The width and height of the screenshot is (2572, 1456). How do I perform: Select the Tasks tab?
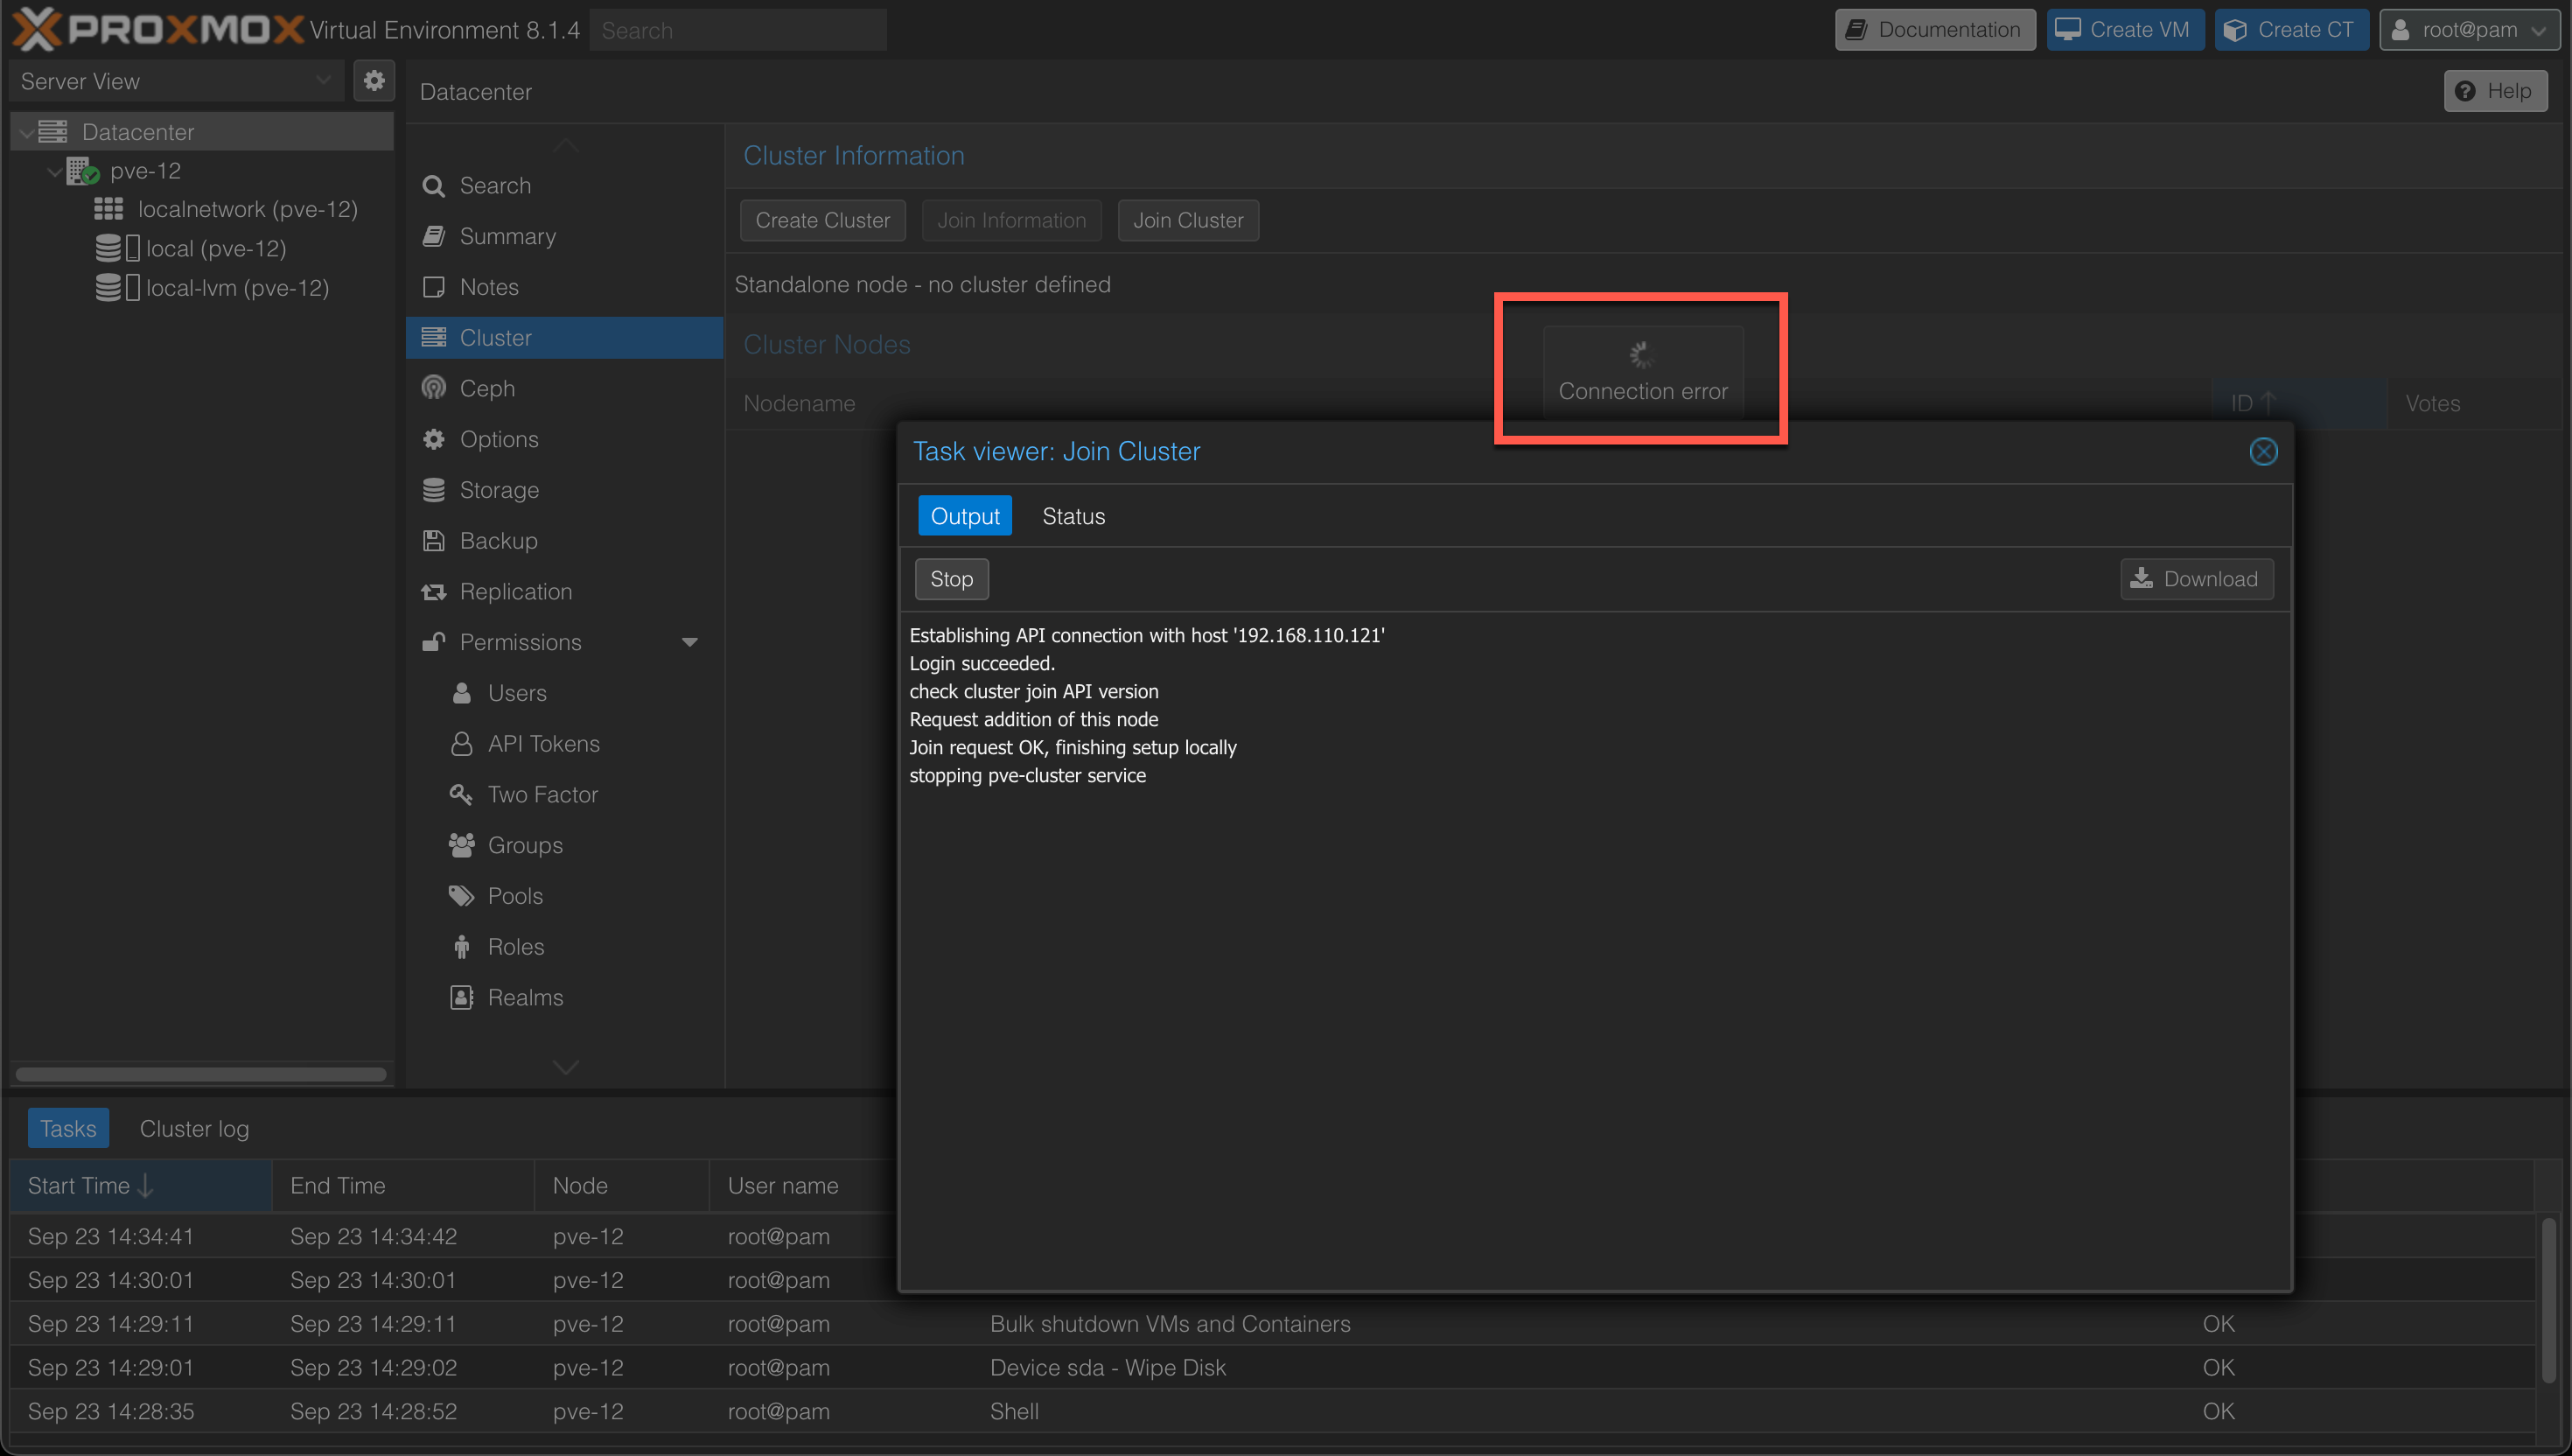click(68, 1128)
